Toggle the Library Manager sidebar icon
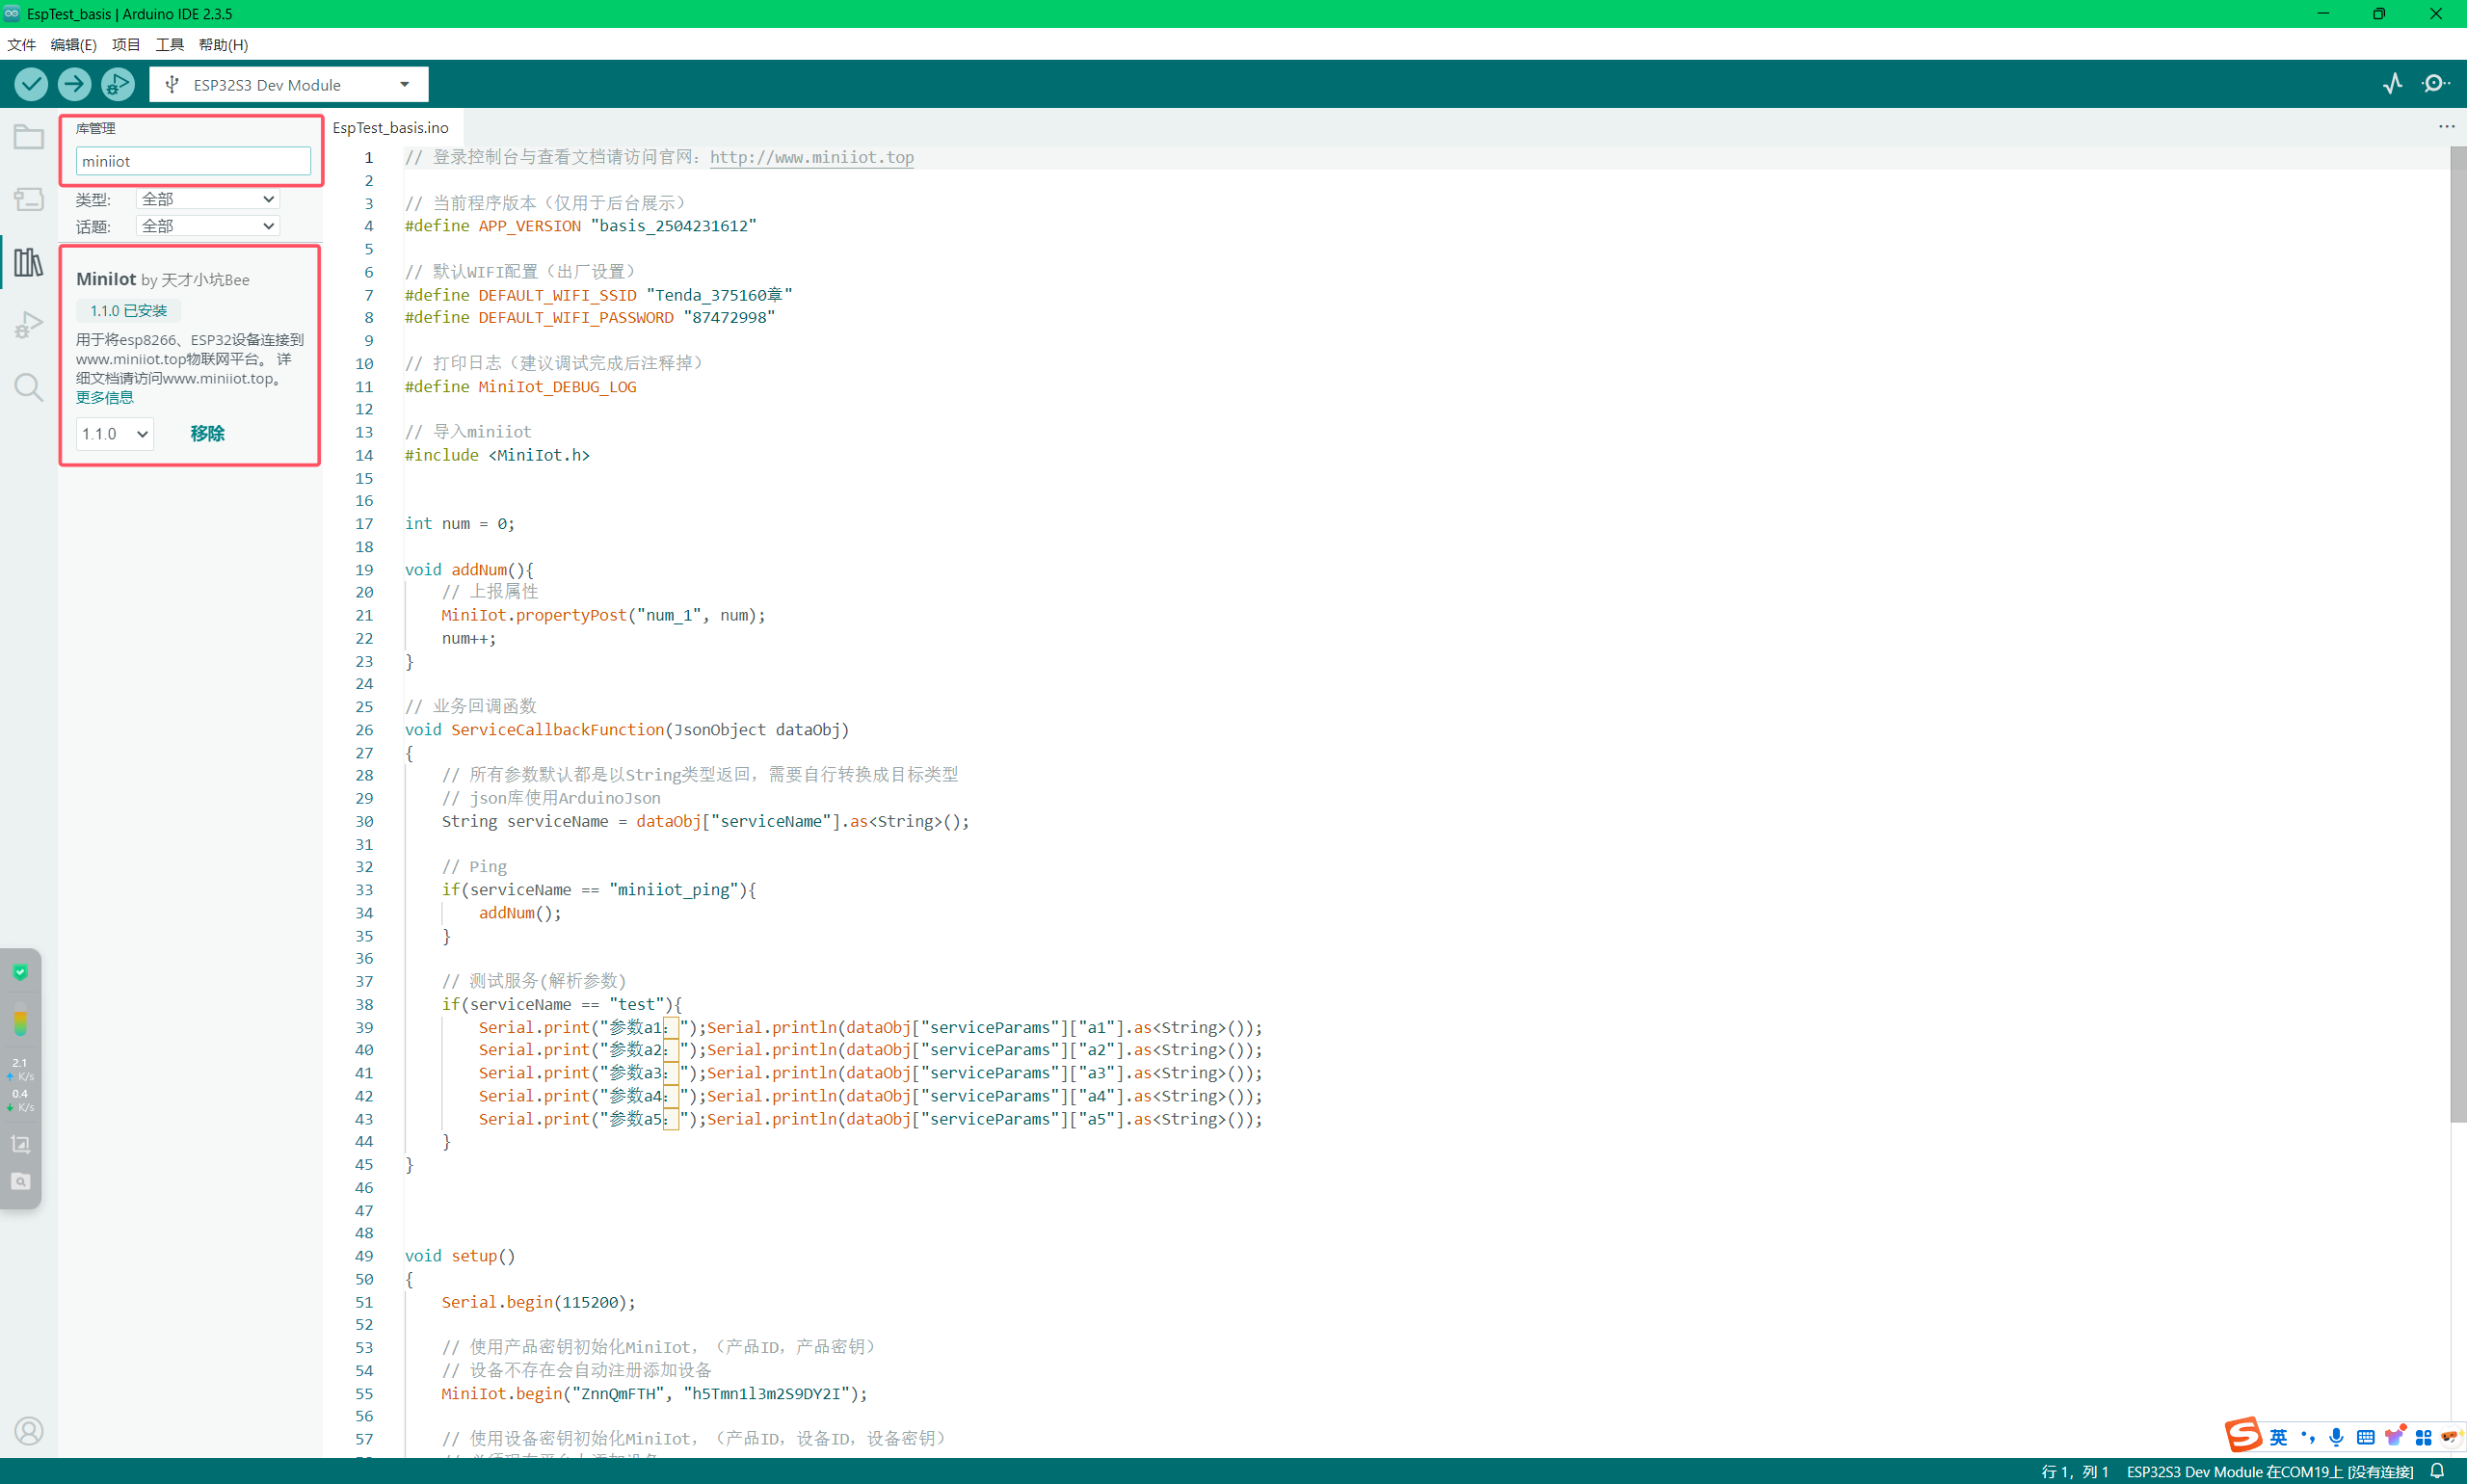 coord(28,262)
